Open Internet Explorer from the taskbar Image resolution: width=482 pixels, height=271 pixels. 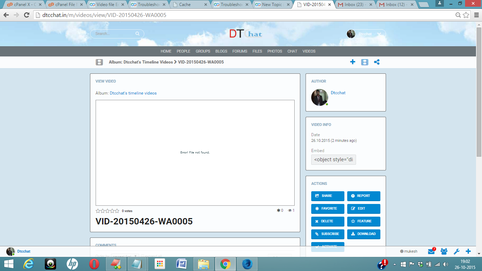pyautogui.click(x=29, y=264)
